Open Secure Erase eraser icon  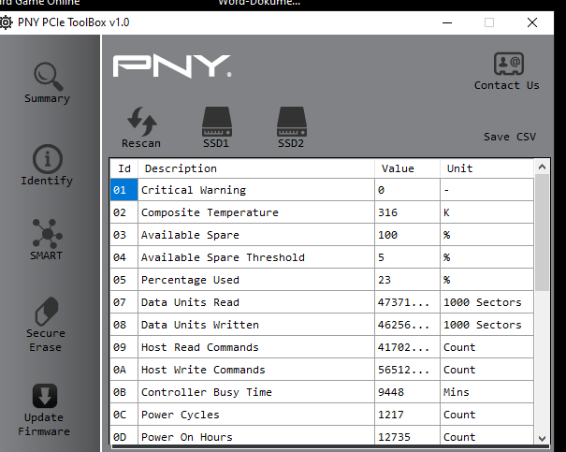point(46,312)
